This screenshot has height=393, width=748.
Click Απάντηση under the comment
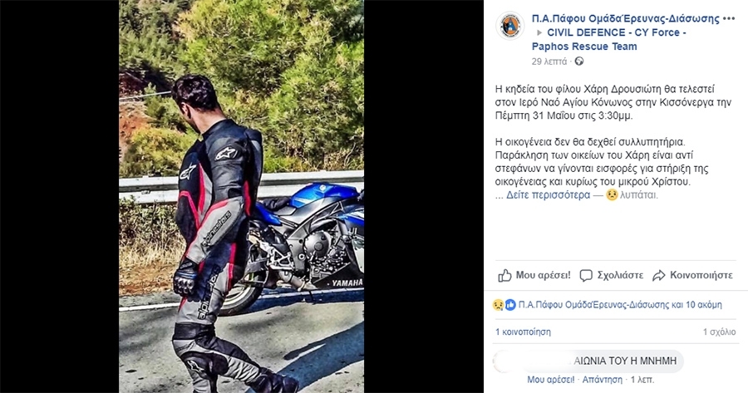[602, 380]
